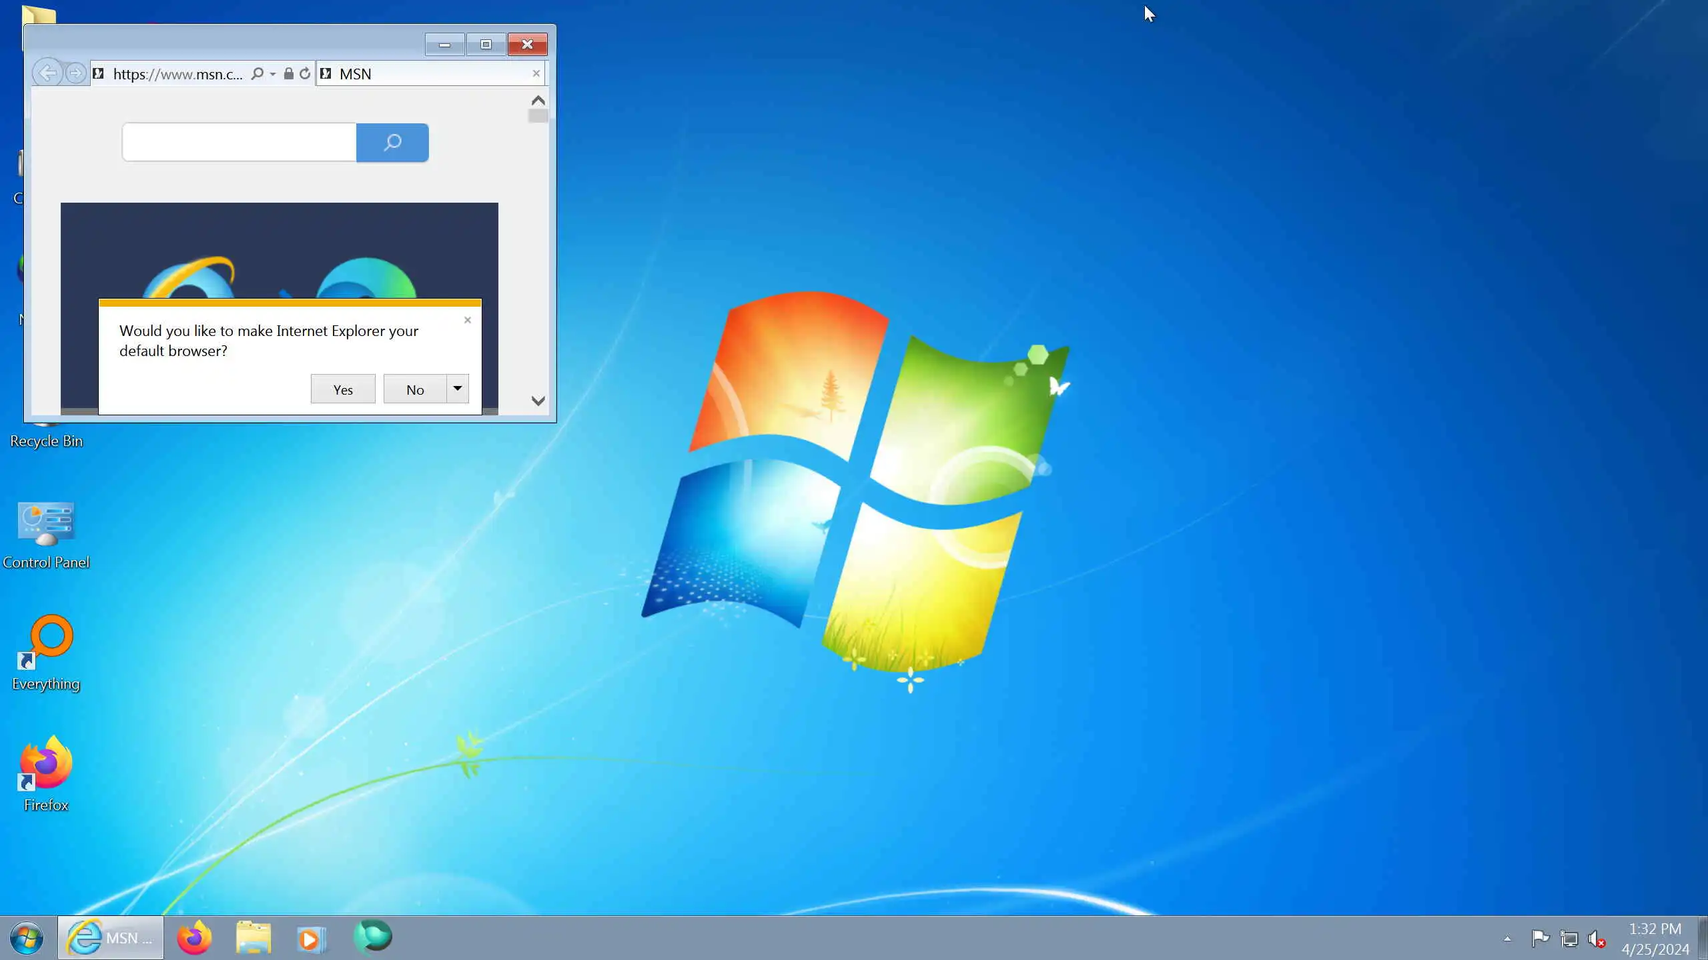
Task: Click the blue MSN search button
Action: tap(392, 142)
